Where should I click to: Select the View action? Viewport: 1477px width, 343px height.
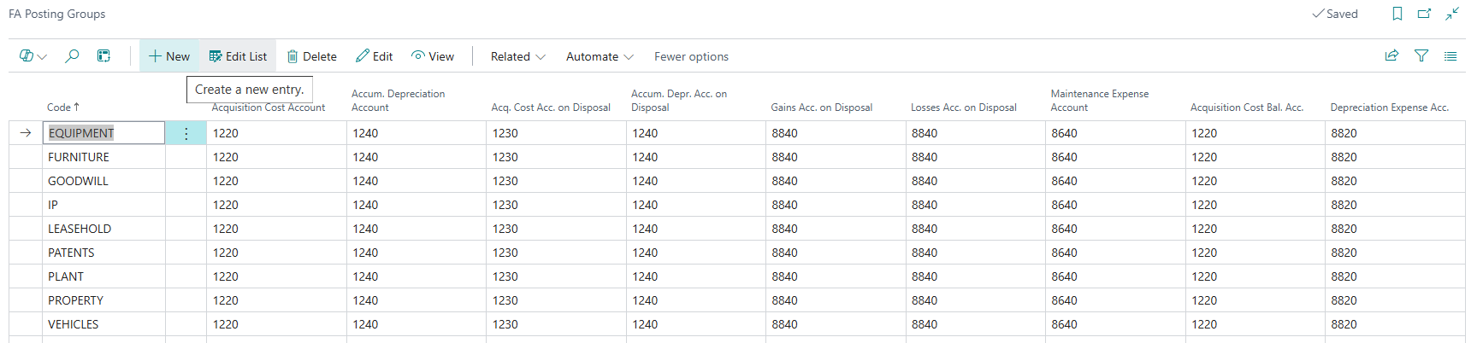[433, 56]
